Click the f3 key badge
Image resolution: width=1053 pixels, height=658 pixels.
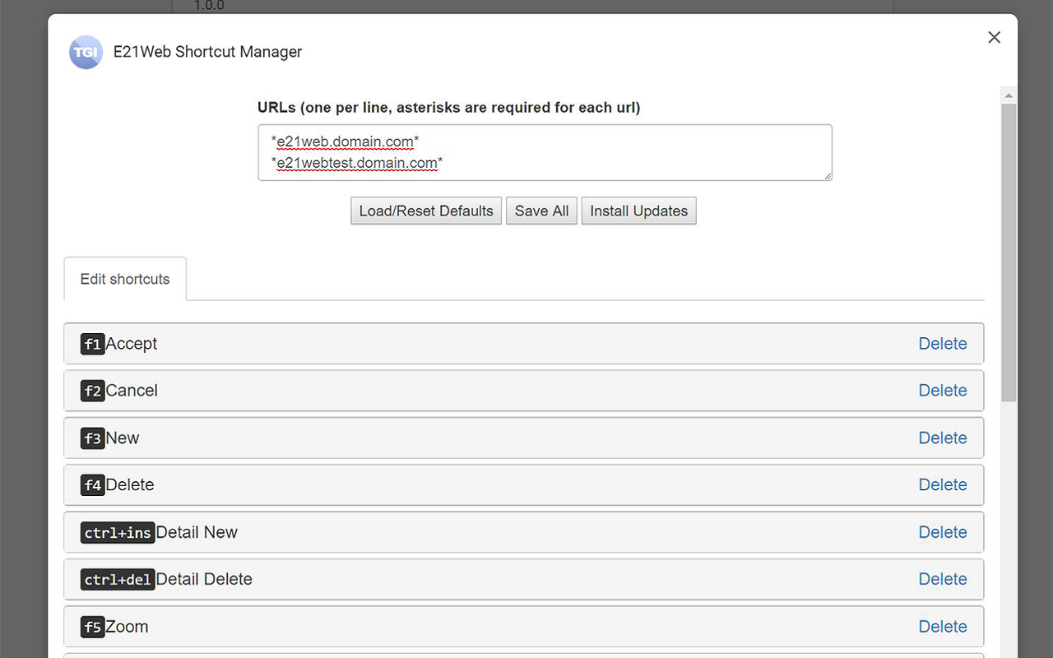point(93,438)
